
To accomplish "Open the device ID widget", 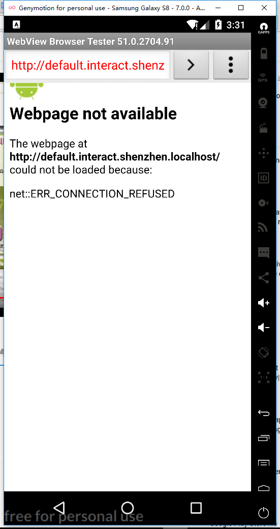I will (x=264, y=178).
